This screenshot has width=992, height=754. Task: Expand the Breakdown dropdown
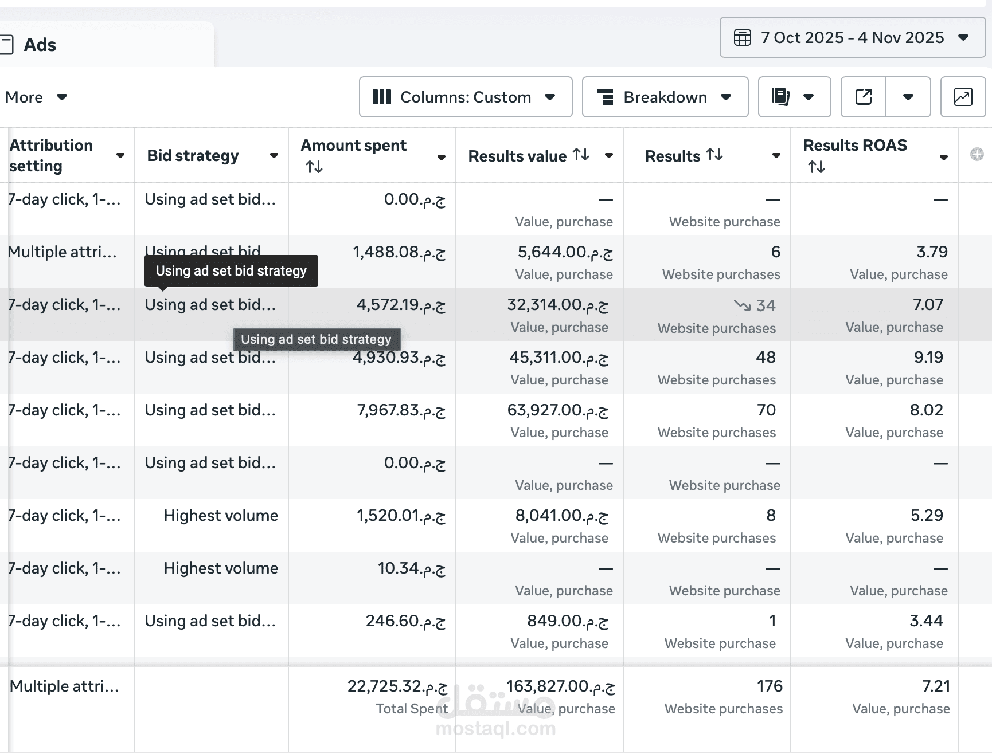click(665, 97)
